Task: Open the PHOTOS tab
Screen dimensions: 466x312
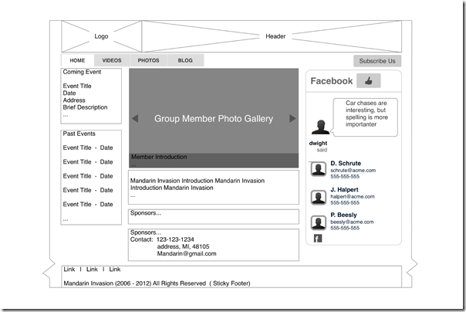Action: (149, 60)
